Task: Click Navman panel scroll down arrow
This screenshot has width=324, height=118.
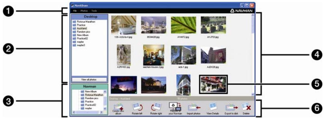Action: pyautogui.click(x=105, y=109)
